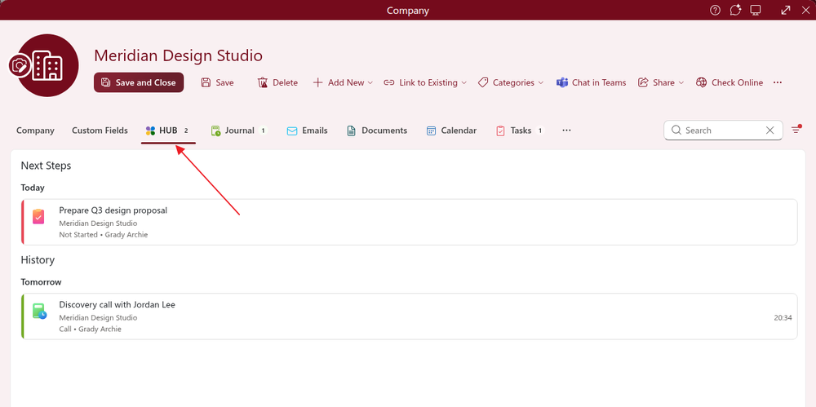
Task: Switch to the Documents tab
Action: (x=377, y=131)
